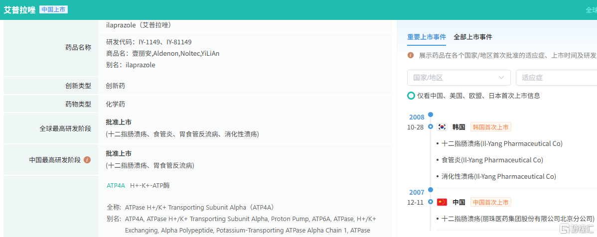Screen dimensions: 597x237
Task: Open the ATP4A target link
Action: coord(116,186)
